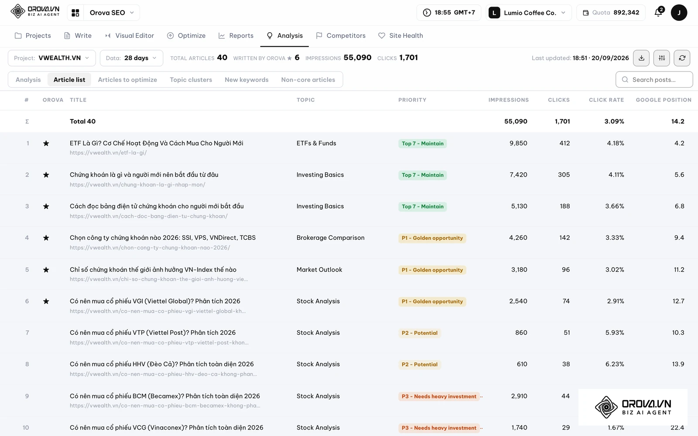This screenshot has width=698, height=436.
Task: Open the Topic clusters sub-tab
Action: coord(191,80)
